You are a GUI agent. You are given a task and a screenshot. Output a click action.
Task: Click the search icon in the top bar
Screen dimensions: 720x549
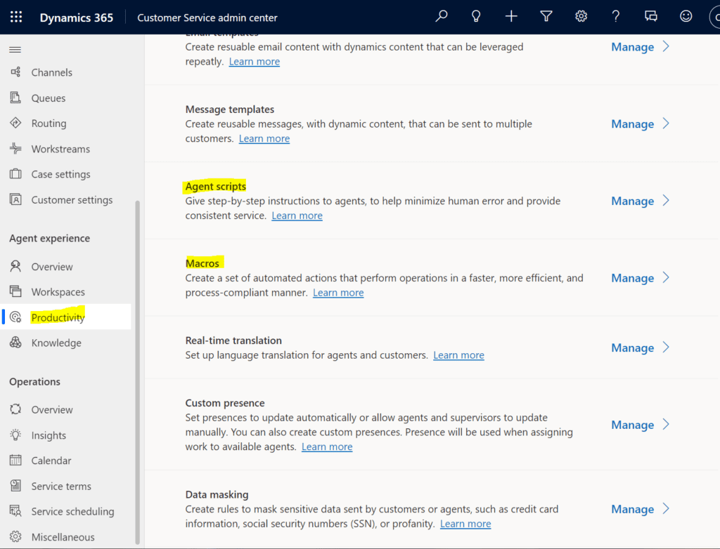(441, 15)
